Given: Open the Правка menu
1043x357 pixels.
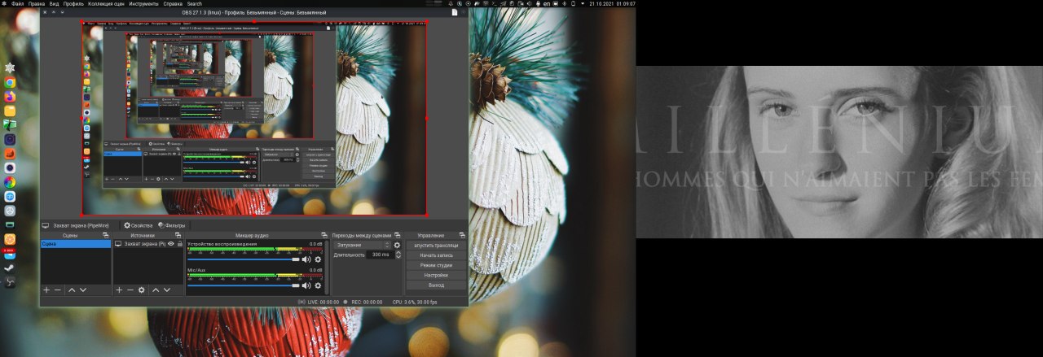Looking at the screenshot, I should point(37,4).
